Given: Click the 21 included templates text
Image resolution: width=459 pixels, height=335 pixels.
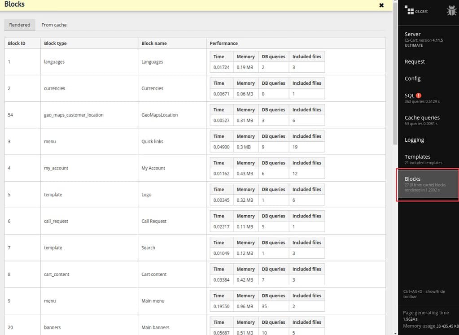Looking at the screenshot, I should 423,163.
